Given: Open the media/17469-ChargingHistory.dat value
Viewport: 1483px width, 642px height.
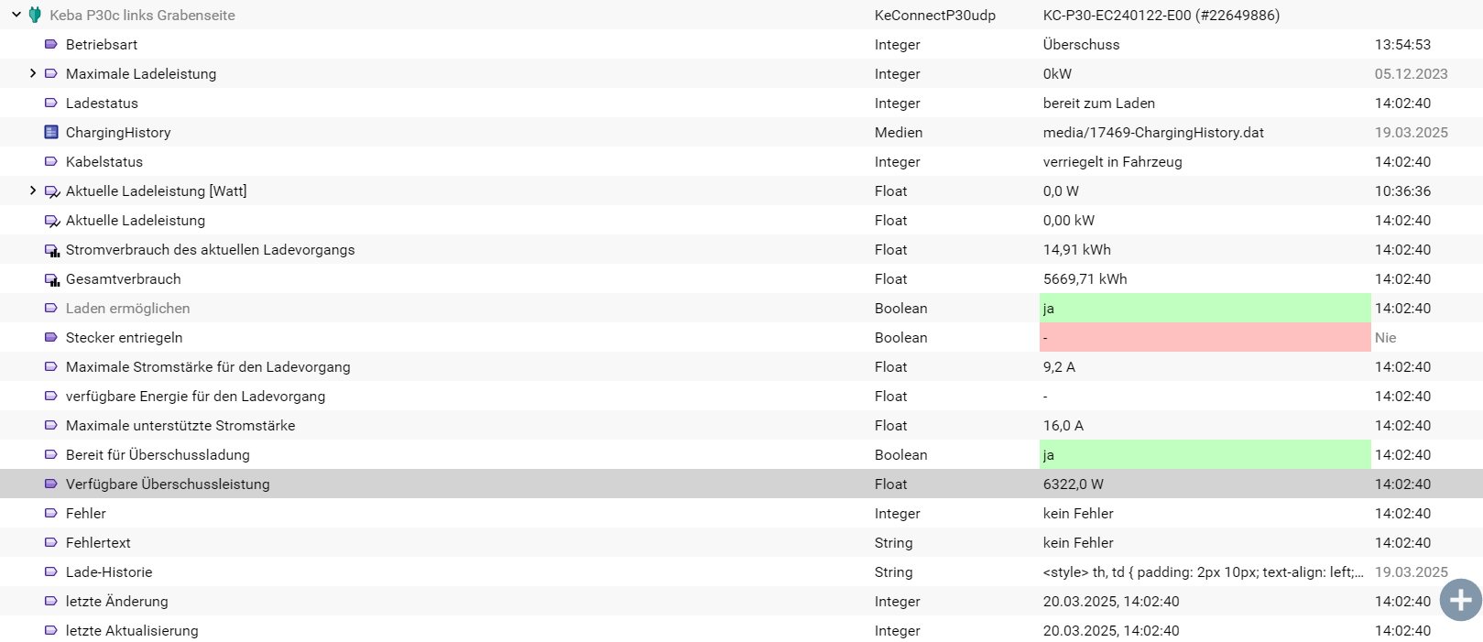Looking at the screenshot, I should tap(1153, 132).
